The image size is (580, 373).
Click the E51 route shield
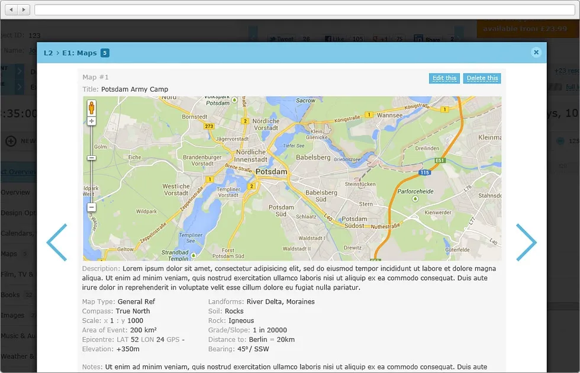click(x=440, y=160)
